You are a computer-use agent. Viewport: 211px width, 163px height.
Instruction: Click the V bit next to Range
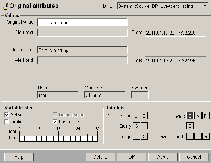pyautogui.click(x=136, y=137)
